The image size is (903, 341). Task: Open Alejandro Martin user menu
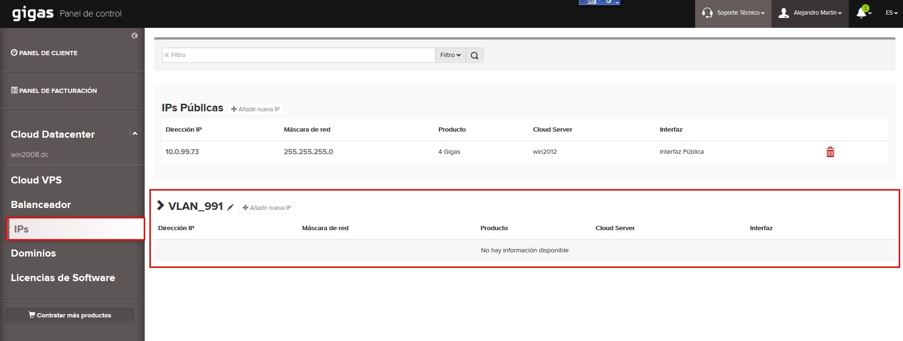coord(810,13)
